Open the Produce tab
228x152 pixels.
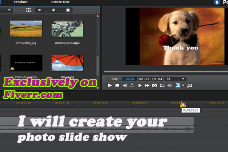(x=21, y=2)
